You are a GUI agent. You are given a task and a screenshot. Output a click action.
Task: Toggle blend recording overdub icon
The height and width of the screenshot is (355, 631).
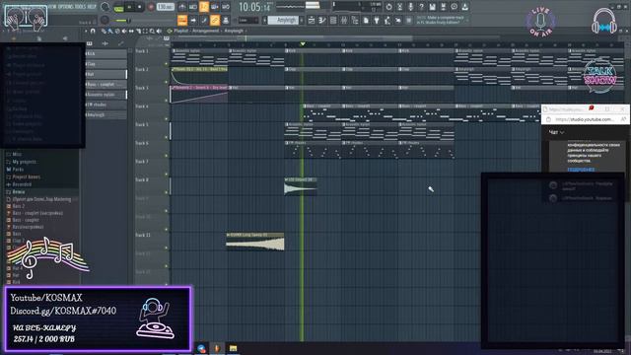tap(215, 7)
